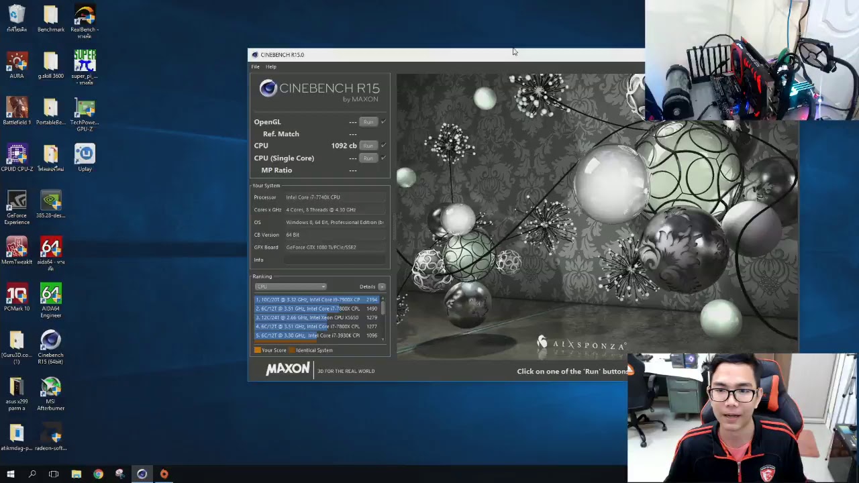Open the [Guru3D.co... desktop file
This screenshot has width=859, height=483.
(17, 347)
